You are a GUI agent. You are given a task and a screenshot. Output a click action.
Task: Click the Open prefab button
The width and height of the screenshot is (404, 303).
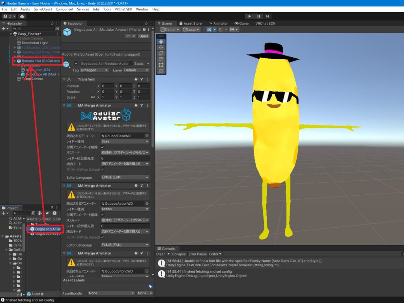click(143, 36)
